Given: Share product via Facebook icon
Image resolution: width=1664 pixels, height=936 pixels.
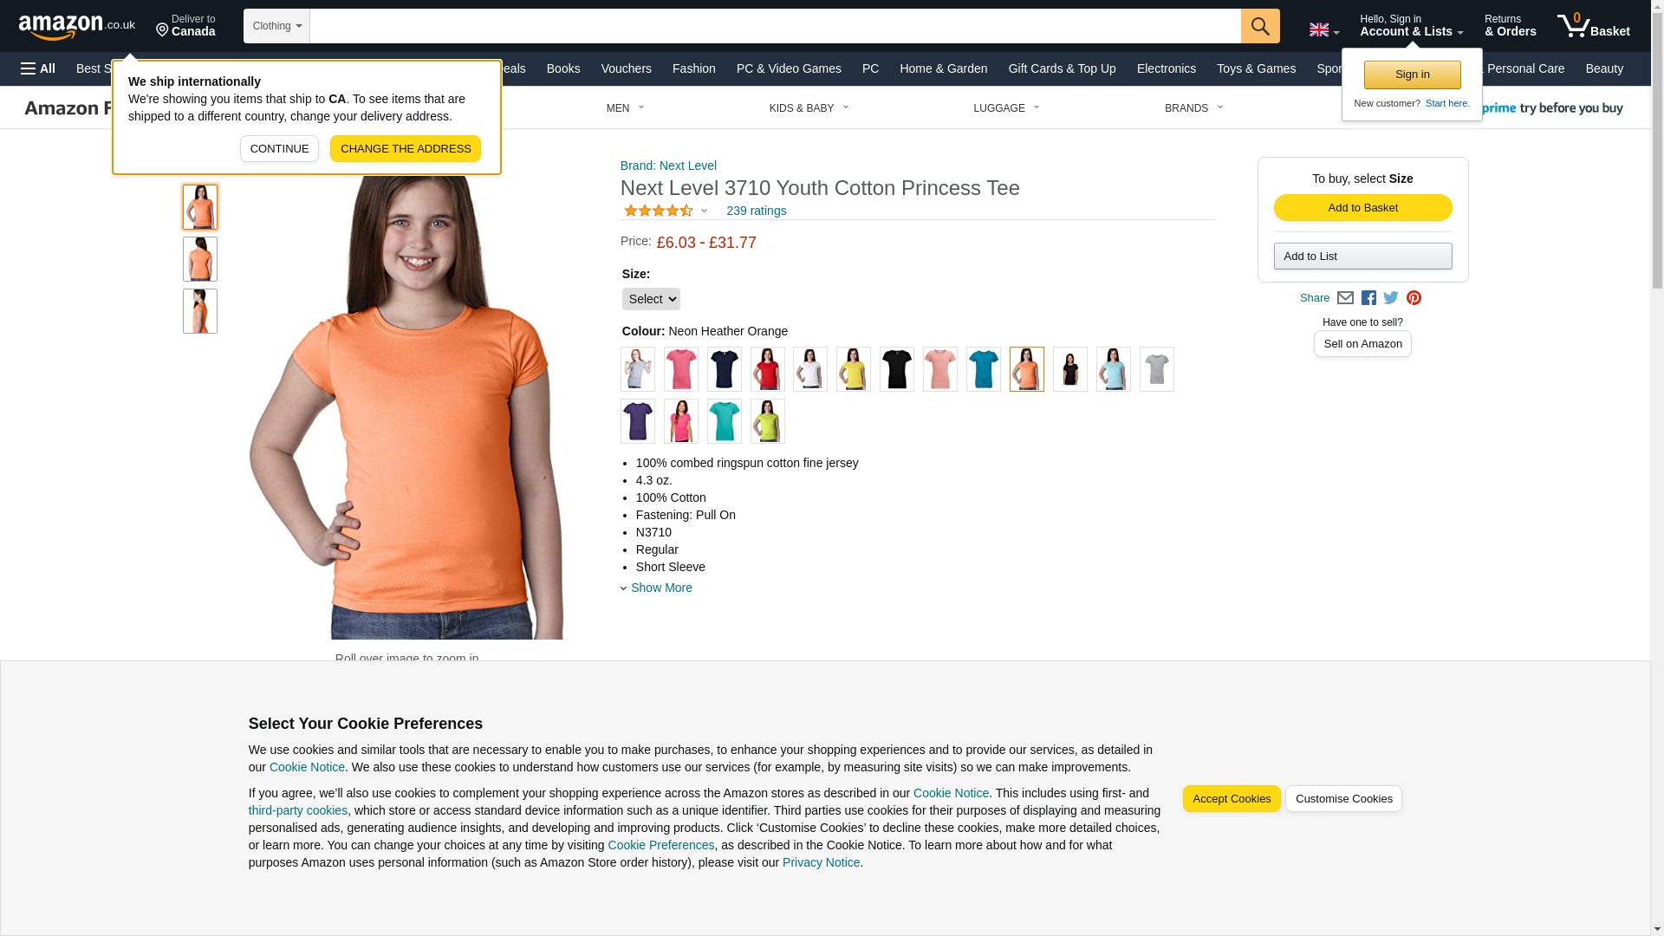Looking at the screenshot, I should coord(1368,298).
